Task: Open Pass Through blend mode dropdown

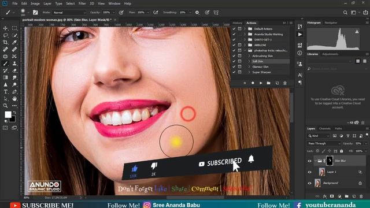Action: (x=324, y=143)
